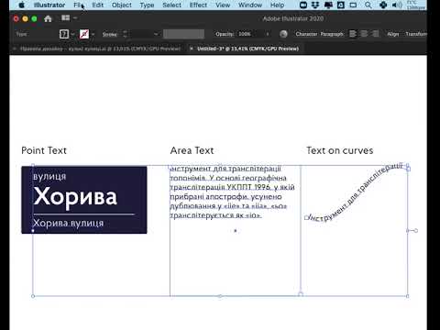
Task: Open the Type menu
Action: pos(147,5)
